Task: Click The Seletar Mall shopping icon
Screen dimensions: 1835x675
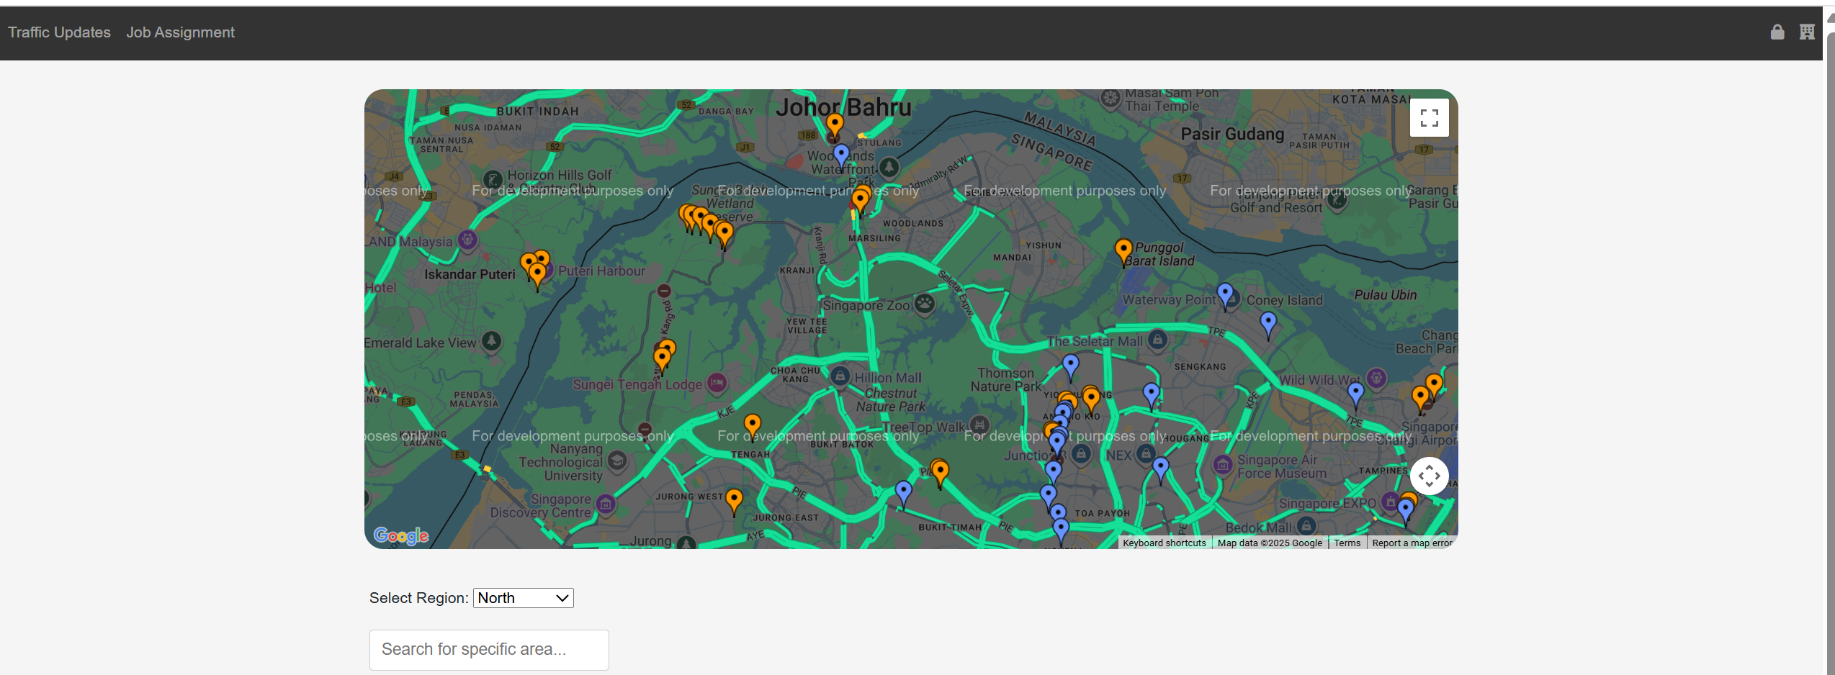Action: tap(1157, 339)
